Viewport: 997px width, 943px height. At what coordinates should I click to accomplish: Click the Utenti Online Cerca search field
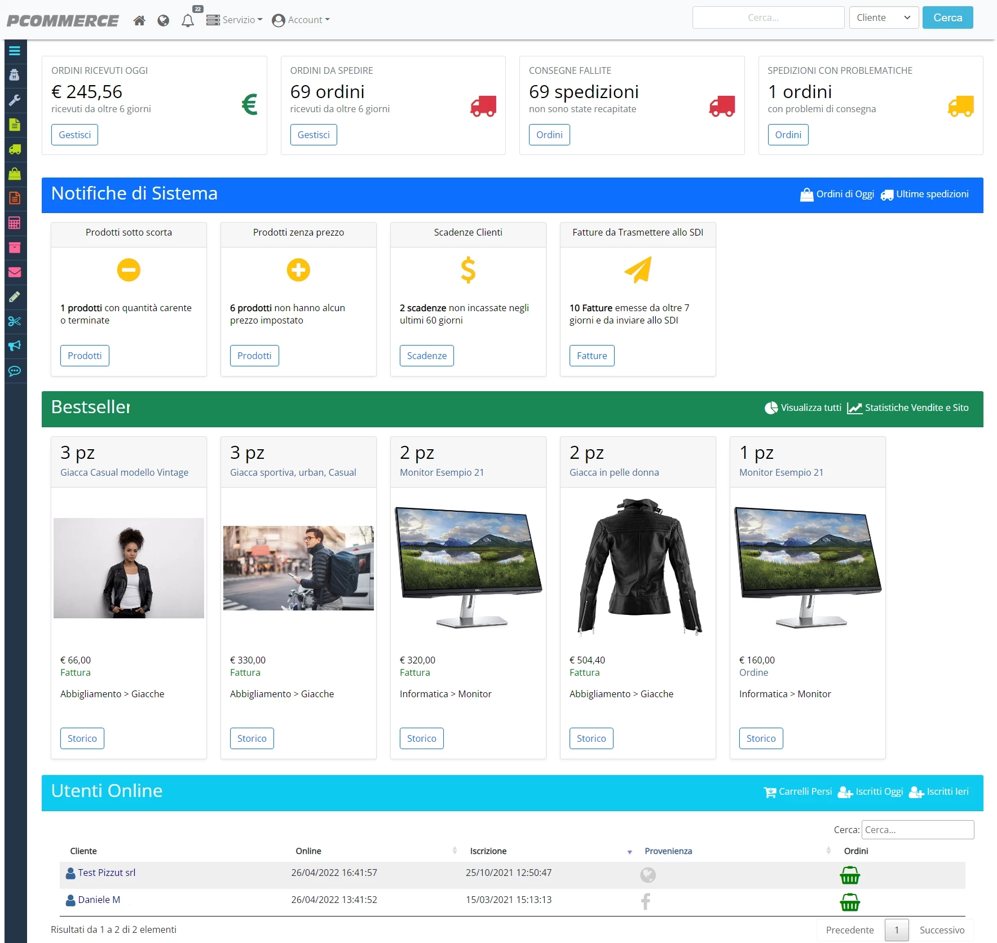tap(917, 829)
